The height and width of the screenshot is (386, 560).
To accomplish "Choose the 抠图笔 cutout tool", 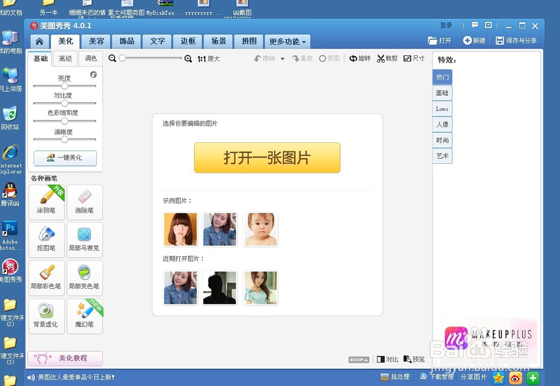I will [46, 240].
